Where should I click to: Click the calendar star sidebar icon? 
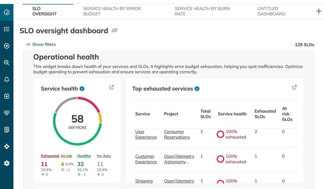(7, 96)
